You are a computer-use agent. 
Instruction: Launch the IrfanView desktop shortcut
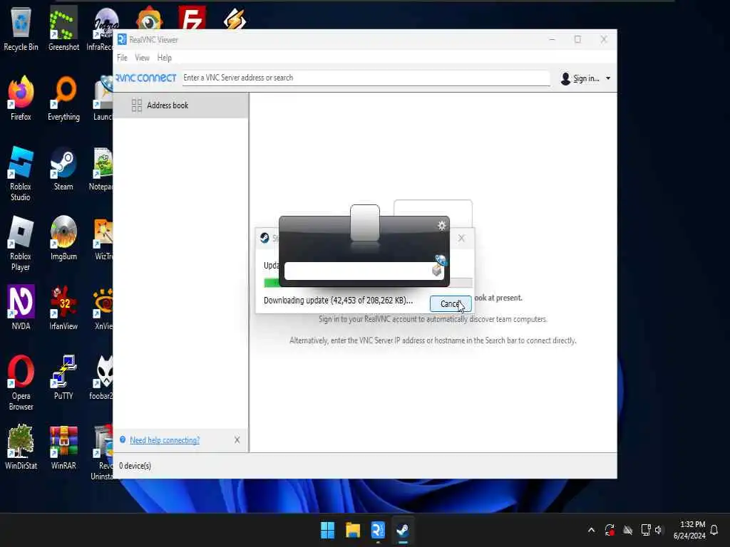(x=63, y=307)
